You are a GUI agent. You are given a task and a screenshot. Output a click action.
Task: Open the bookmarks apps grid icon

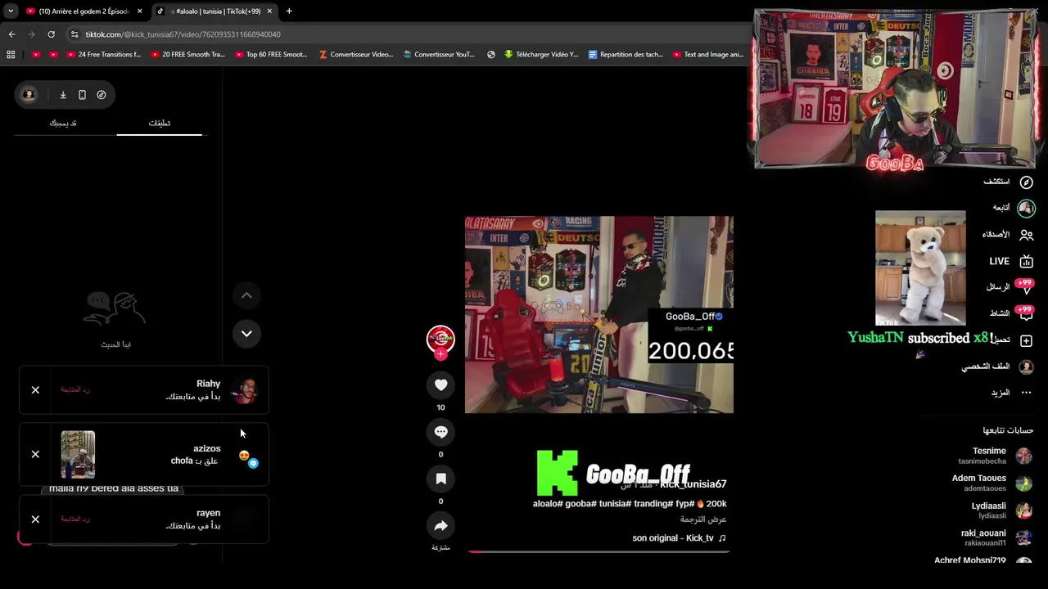point(11,55)
